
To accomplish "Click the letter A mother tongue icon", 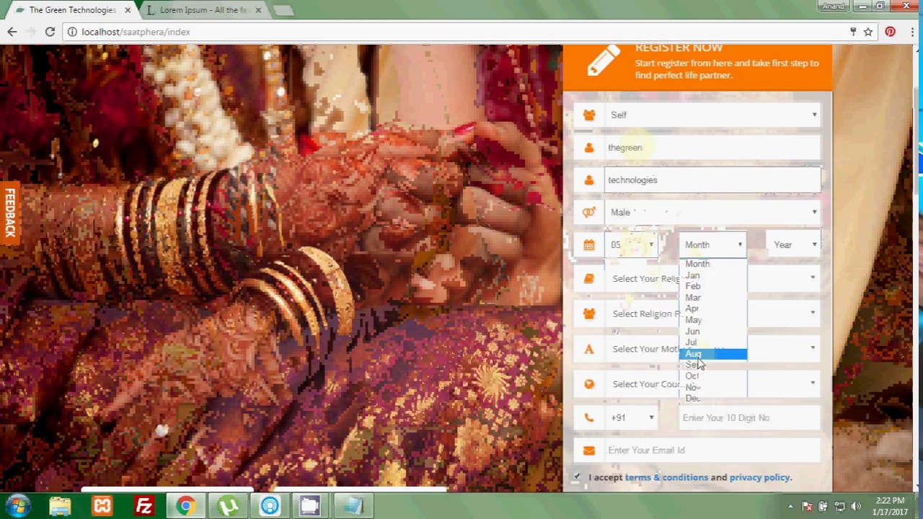I will (589, 349).
